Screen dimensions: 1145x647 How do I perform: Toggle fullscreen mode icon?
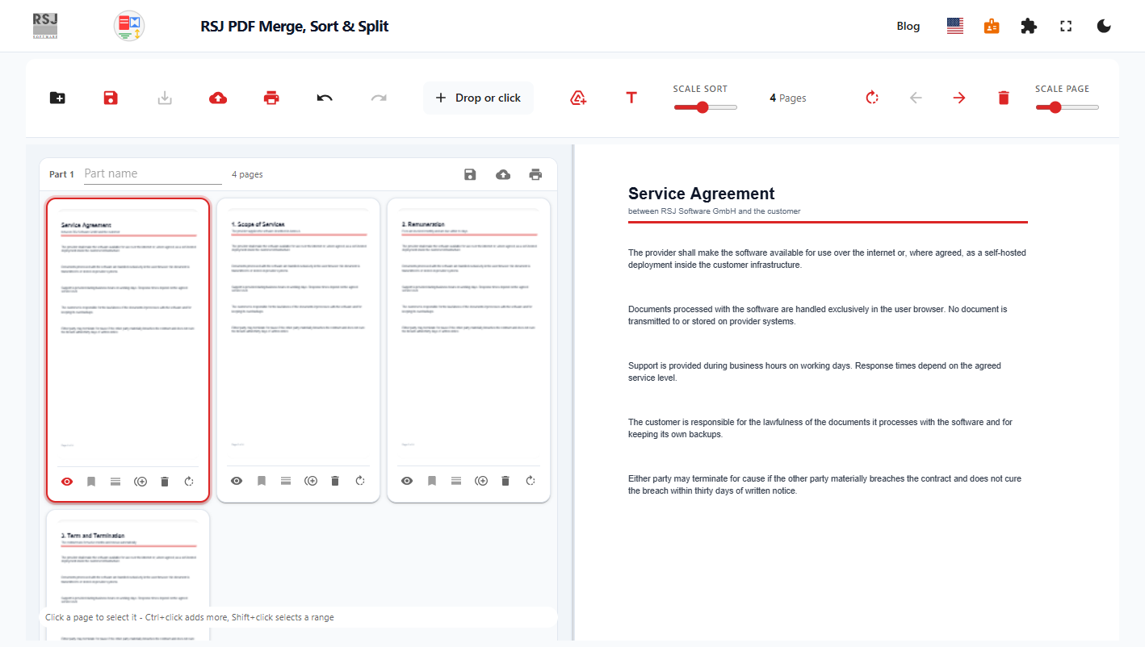(x=1066, y=26)
